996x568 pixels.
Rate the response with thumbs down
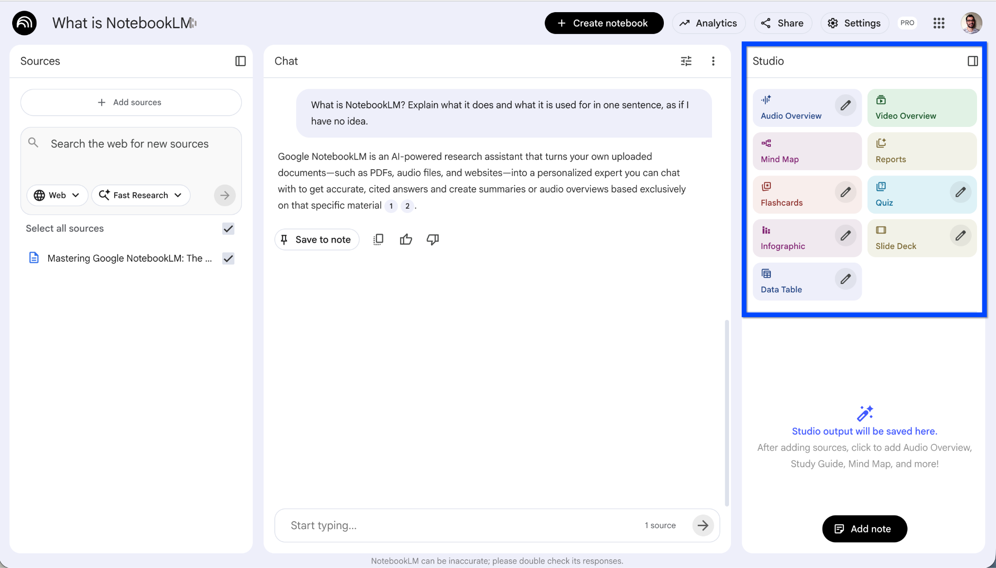coord(432,239)
